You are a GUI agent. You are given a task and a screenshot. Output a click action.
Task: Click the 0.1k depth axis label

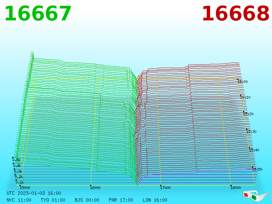coord(20,182)
